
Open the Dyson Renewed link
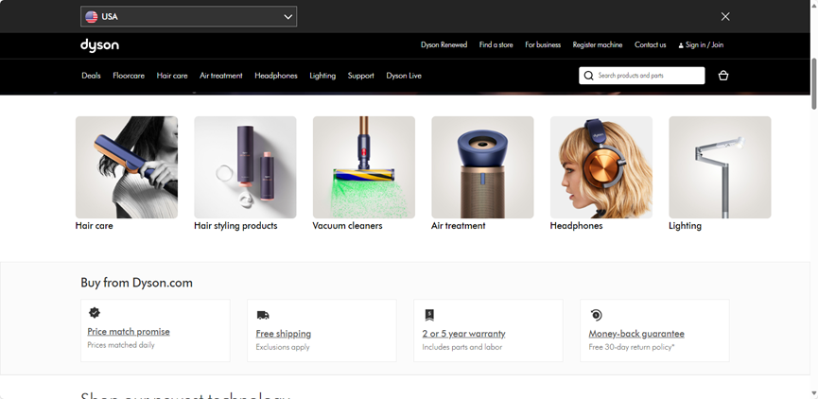(444, 44)
